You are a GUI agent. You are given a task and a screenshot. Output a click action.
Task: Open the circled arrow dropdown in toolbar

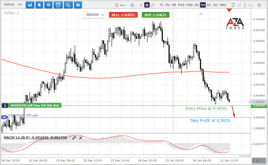[259, 5]
